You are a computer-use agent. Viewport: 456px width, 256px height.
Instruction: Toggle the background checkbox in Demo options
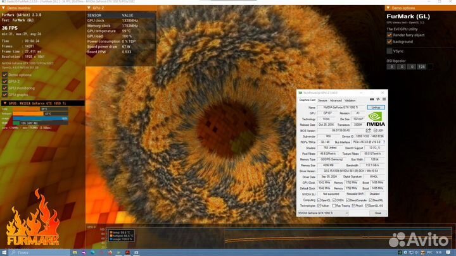389,42
